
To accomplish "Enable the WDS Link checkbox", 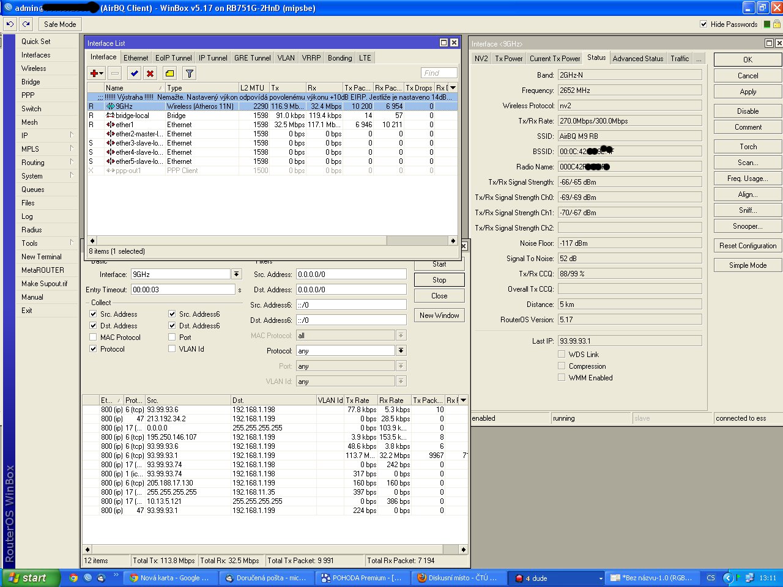I will [x=562, y=354].
